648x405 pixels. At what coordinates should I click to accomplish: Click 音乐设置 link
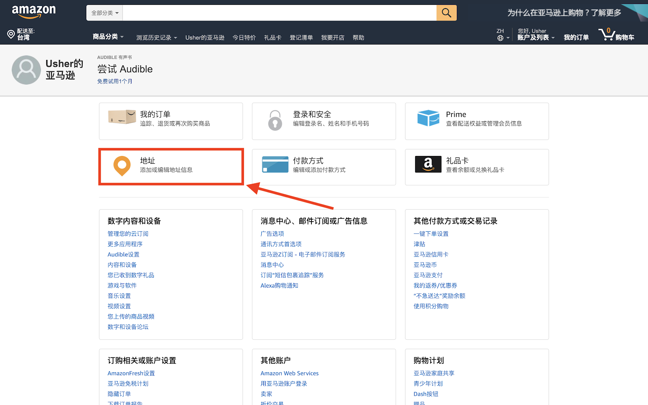(x=119, y=296)
